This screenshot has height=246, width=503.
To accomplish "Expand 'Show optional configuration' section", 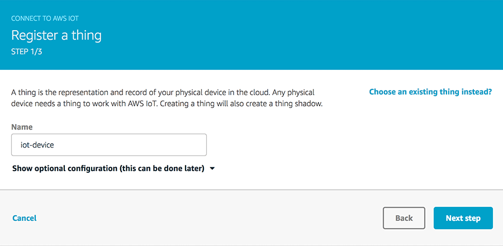I will [x=108, y=168].
